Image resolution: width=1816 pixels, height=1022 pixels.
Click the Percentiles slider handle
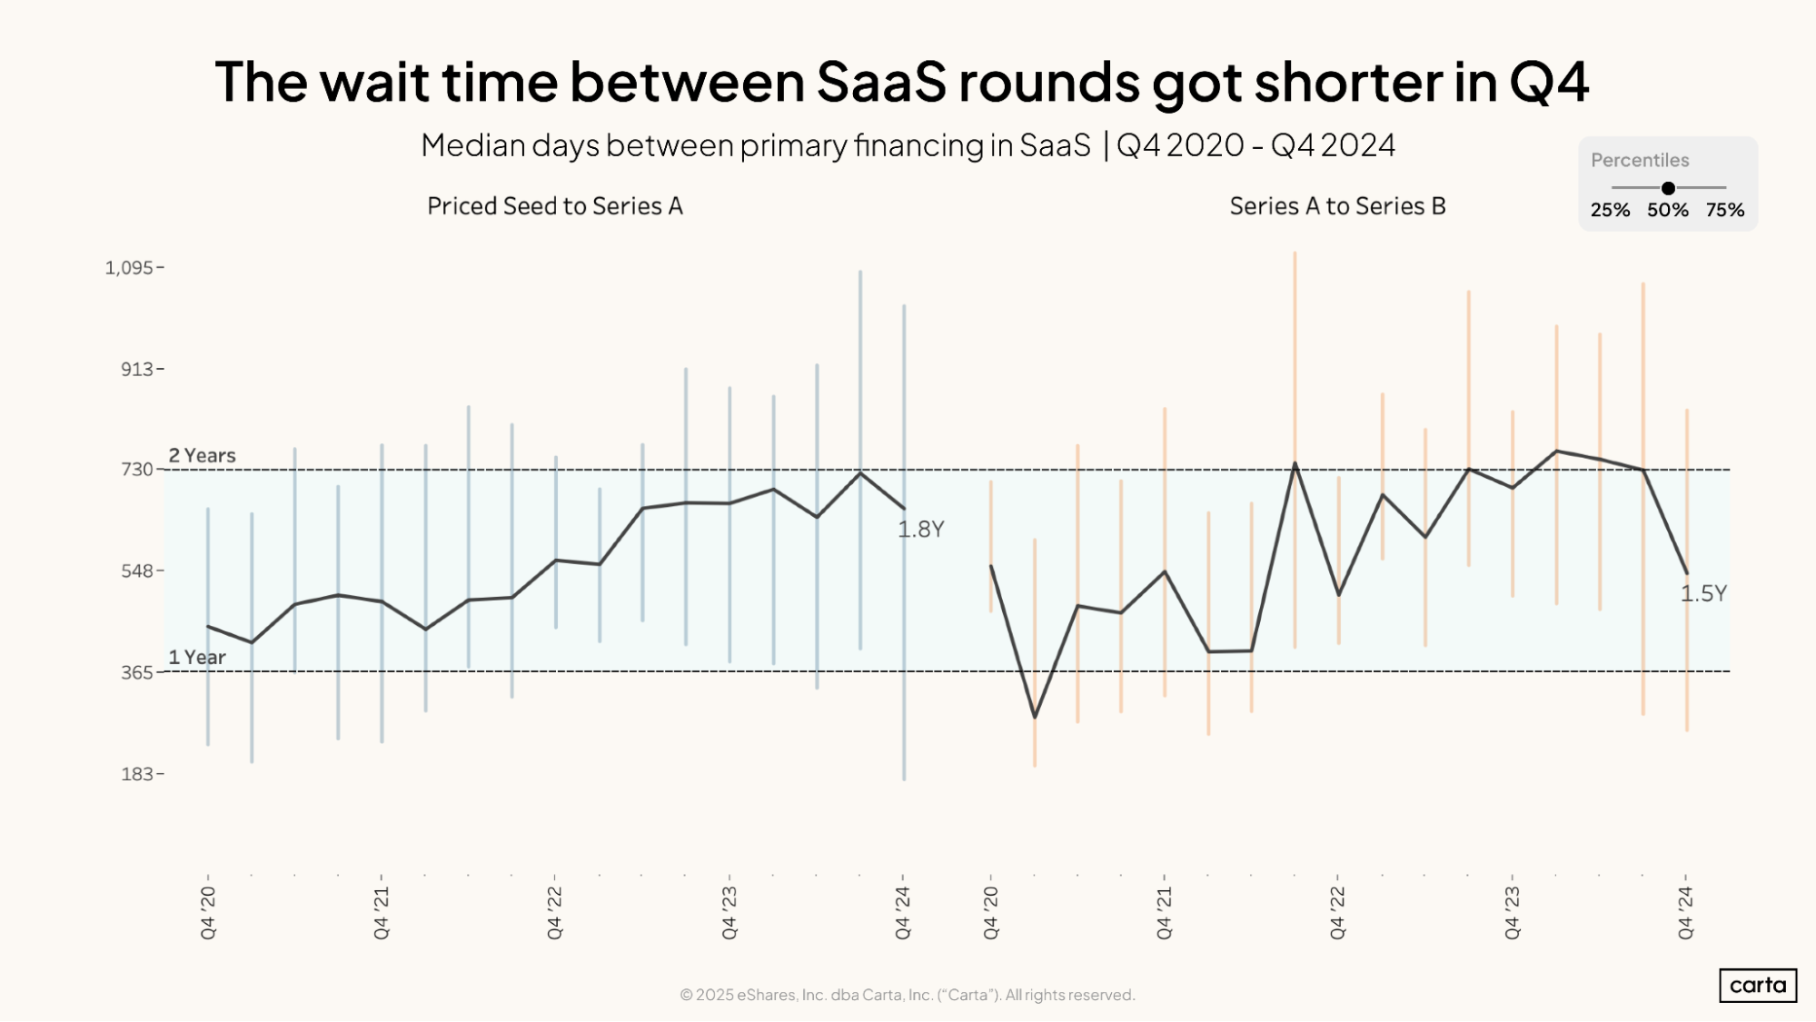(x=1668, y=188)
